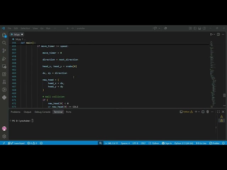Open the Copilot chat icon in title bar

click(155, 28)
